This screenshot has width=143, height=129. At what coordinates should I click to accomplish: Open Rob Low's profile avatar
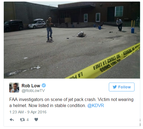pos(14,88)
